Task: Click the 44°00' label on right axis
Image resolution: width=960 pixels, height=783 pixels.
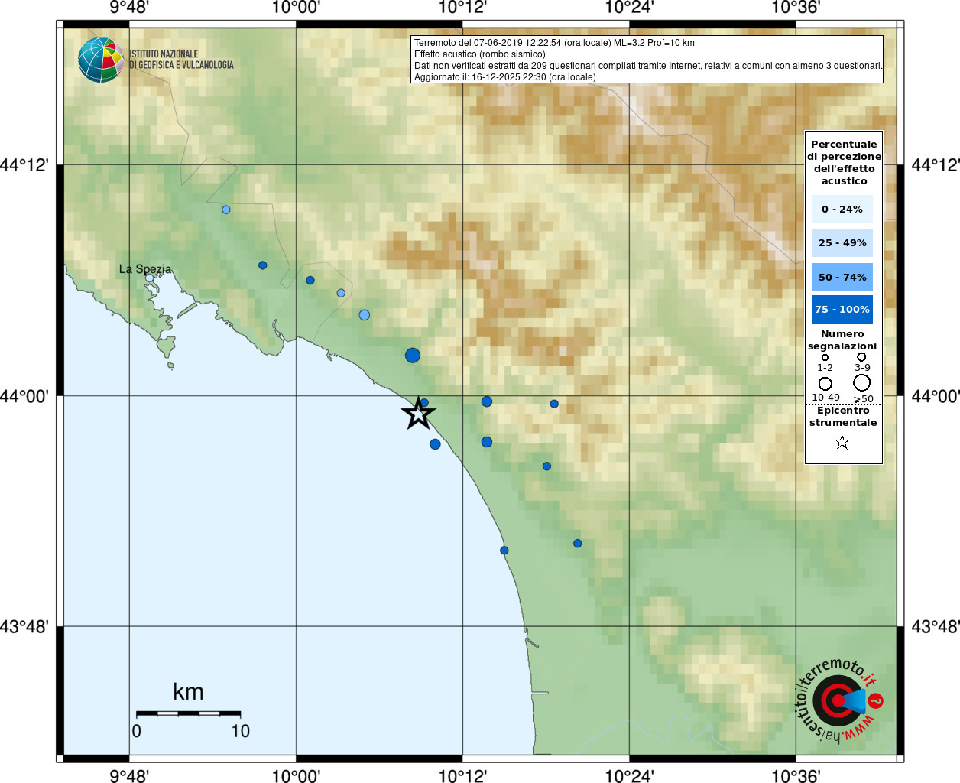Action: tap(936, 396)
